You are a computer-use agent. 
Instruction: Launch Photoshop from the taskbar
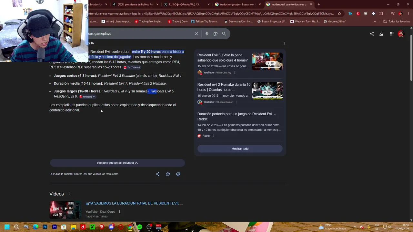point(45,227)
